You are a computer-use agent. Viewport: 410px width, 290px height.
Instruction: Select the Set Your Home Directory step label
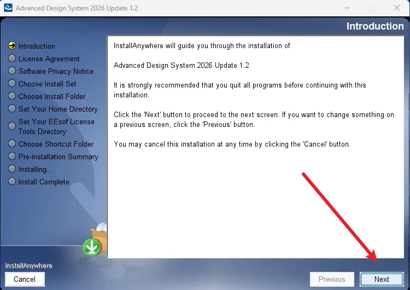(x=58, y=109)
